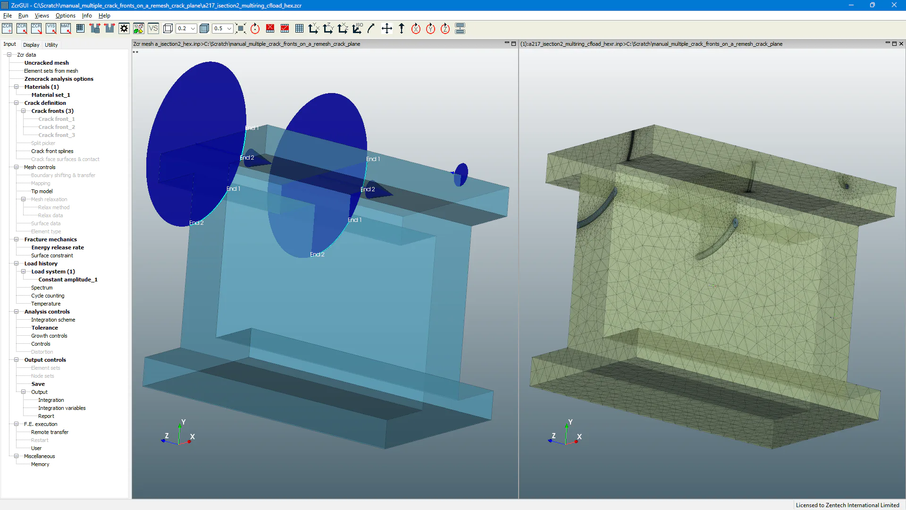Open the 0.5 solid opacity dropdown
The width and height of the screenshot is (906, 510).
pyautogui.click(x=229, y=28)
